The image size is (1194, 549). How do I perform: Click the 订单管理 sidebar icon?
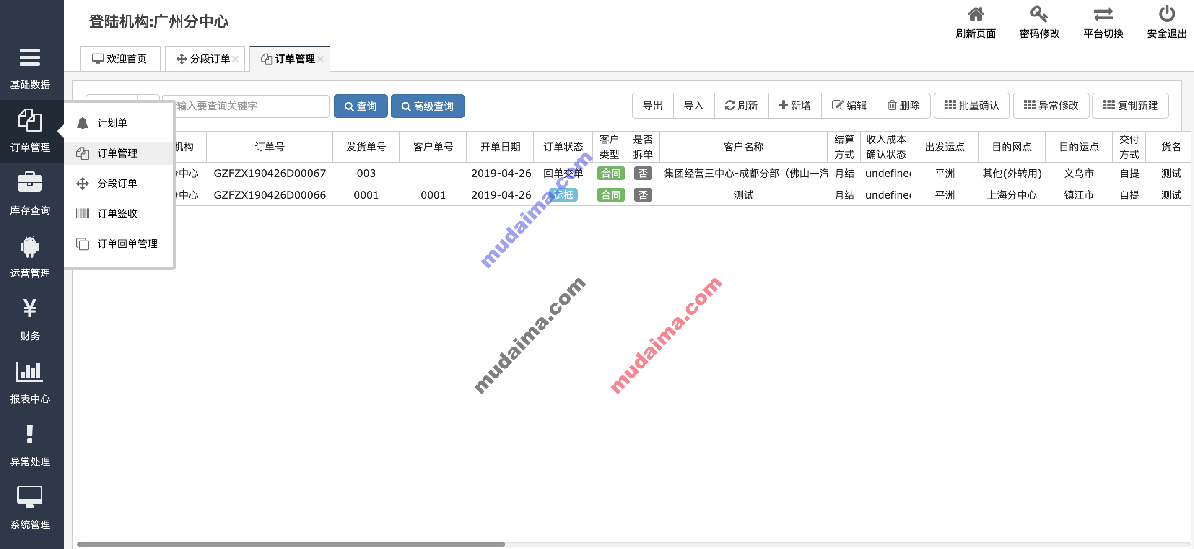30,120
